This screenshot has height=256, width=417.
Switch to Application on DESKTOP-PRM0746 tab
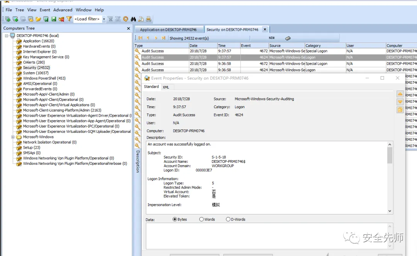tap(169, 29)
